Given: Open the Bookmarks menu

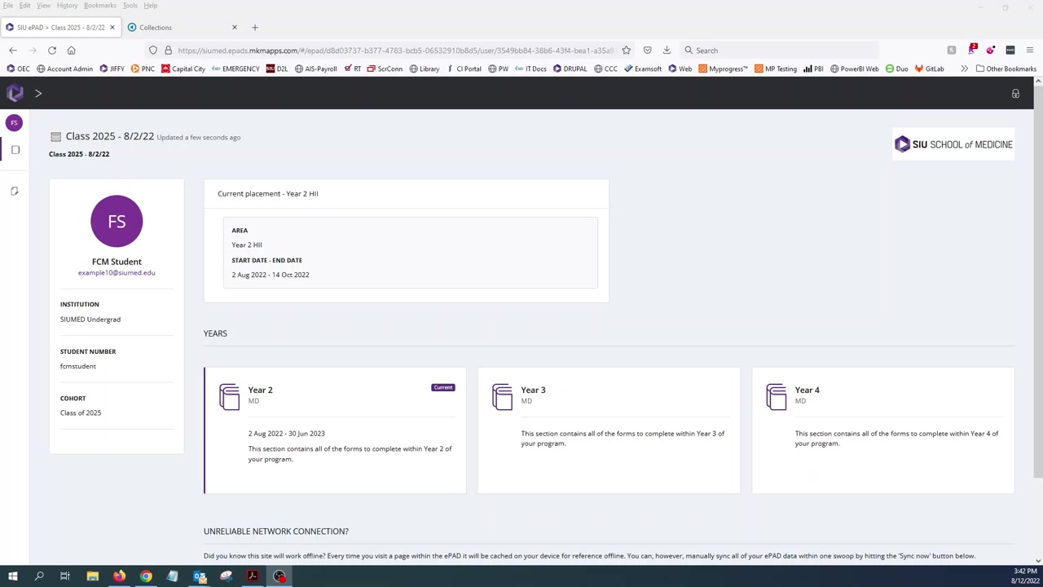Looking at the screenshot, I should (x=99, y=6).
